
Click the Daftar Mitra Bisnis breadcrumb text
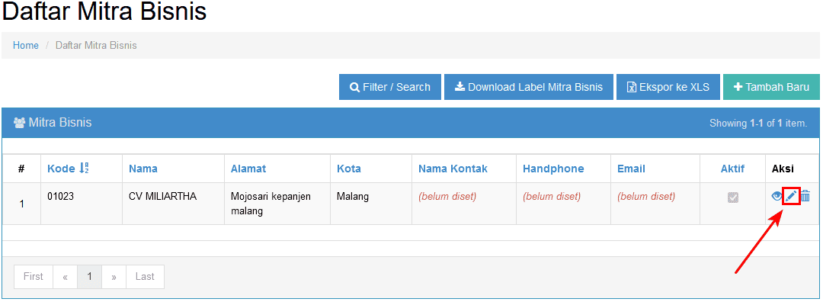[96, 46]
